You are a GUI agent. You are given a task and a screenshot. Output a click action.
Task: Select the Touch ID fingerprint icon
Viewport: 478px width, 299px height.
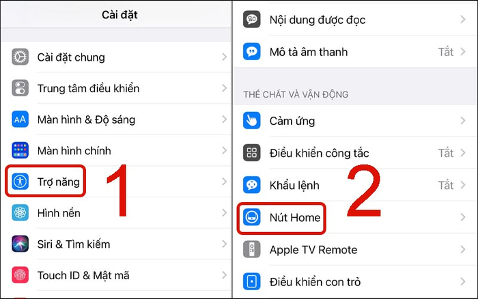[x=20, y=275]
